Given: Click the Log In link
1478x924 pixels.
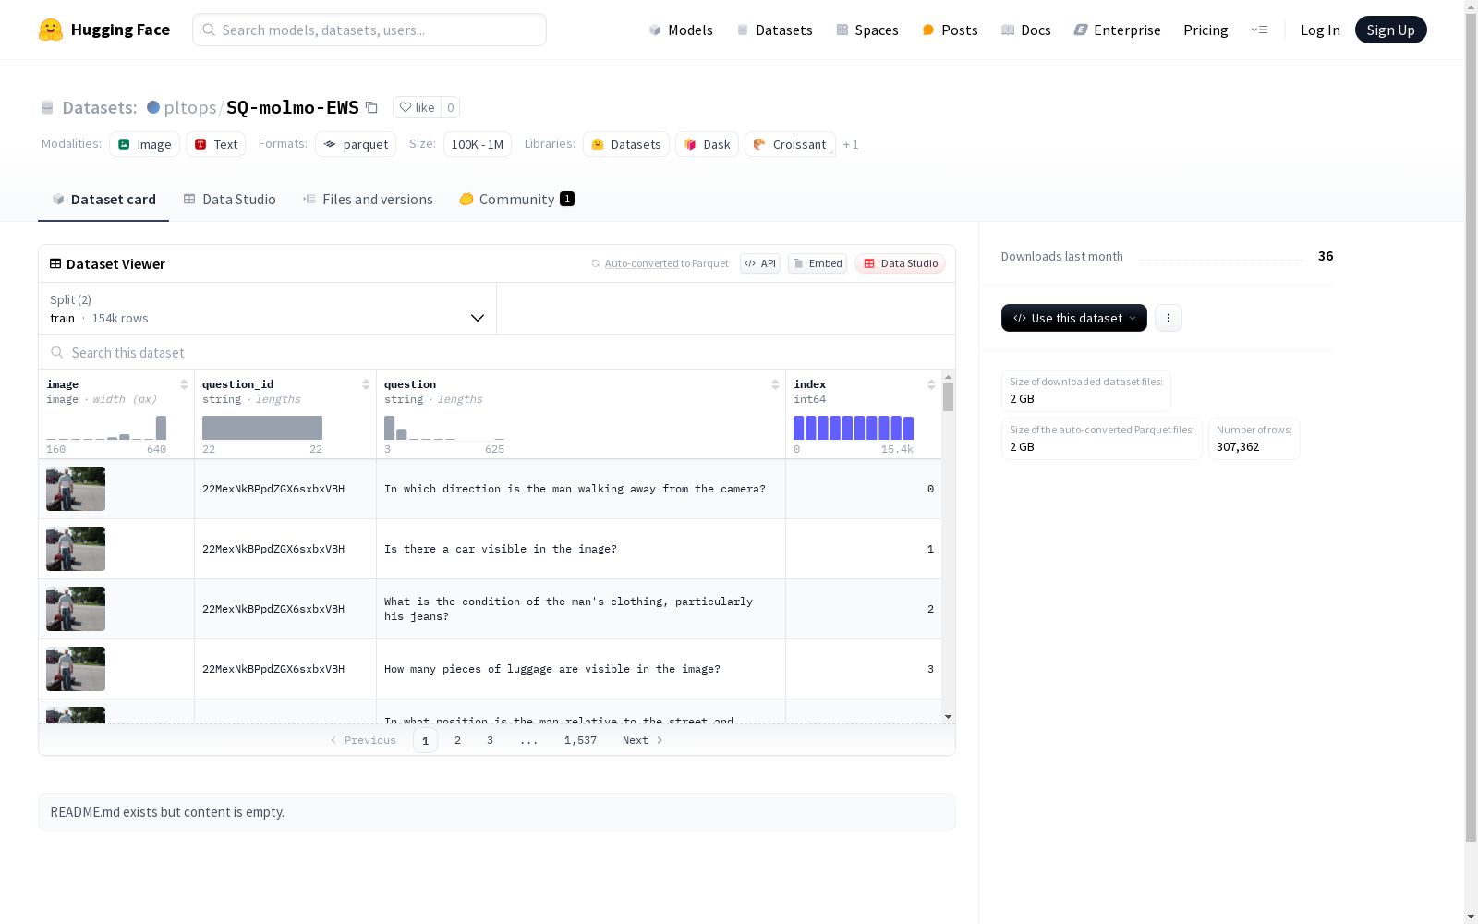Looking at the screenshot, I should pyautogui.click(x=1320, y=30).
